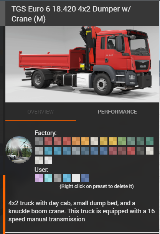
Task: Choose the dark charcoal factory swatch
Action: 140,151
